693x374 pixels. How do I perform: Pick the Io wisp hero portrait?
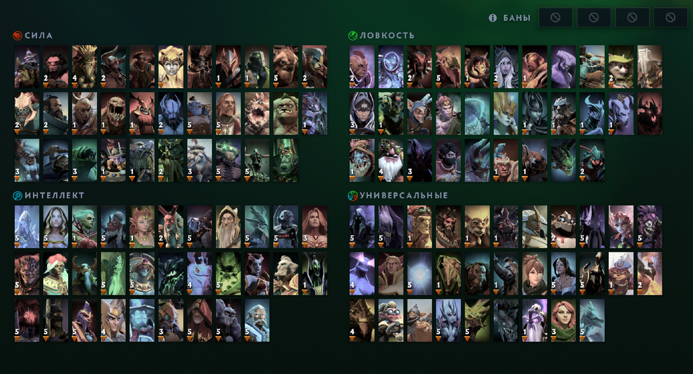click(x=420, y=272)
